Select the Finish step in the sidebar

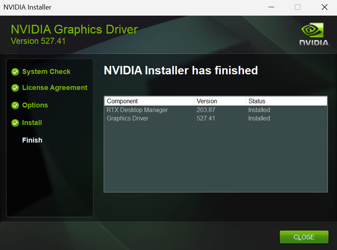click(32, 140)
